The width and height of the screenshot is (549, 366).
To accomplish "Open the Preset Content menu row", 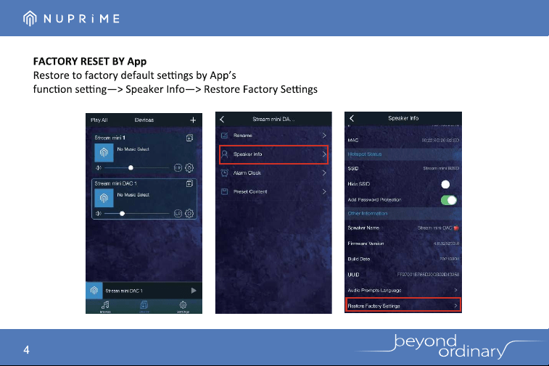I will 273,192.
